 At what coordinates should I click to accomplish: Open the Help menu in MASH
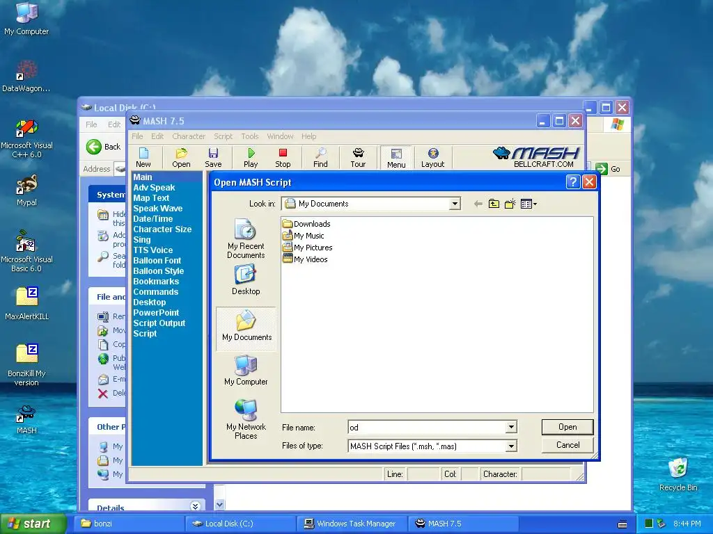(308, 136)
